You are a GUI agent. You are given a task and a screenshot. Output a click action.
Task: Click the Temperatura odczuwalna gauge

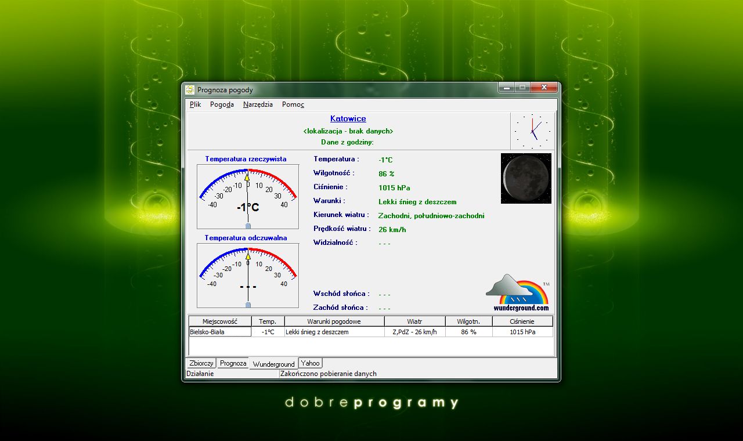point(248,276)
